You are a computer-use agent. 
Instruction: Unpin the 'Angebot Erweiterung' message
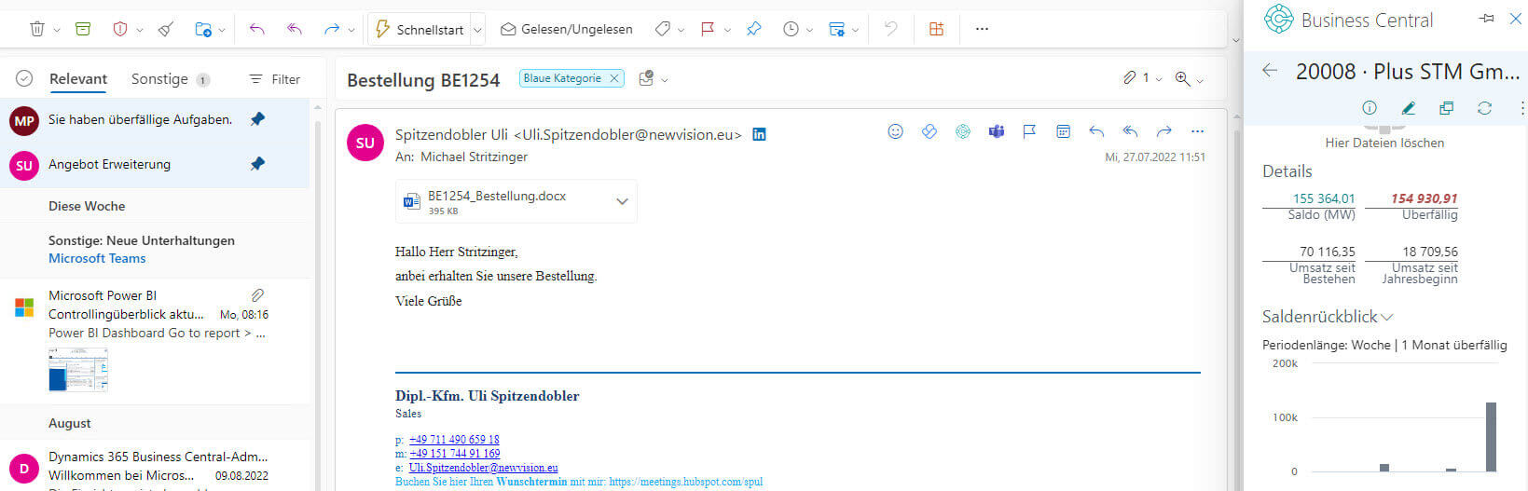tap(257, 164)
